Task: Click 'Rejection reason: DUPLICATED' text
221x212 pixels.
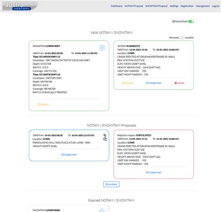Action: pyautogui.click(x=134, y=135)
